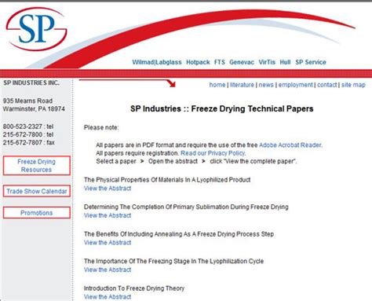Click the title The Benefits Of Including Annealing
Viewport: 372px width, 301px height.
click(179, 234)
